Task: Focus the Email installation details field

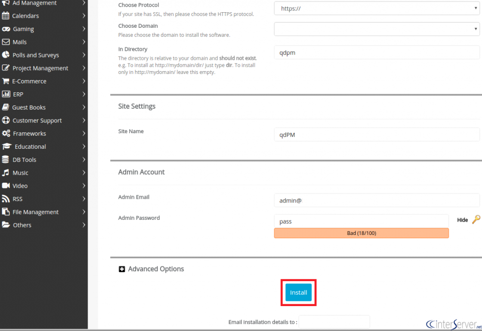Action: point(334,322)
